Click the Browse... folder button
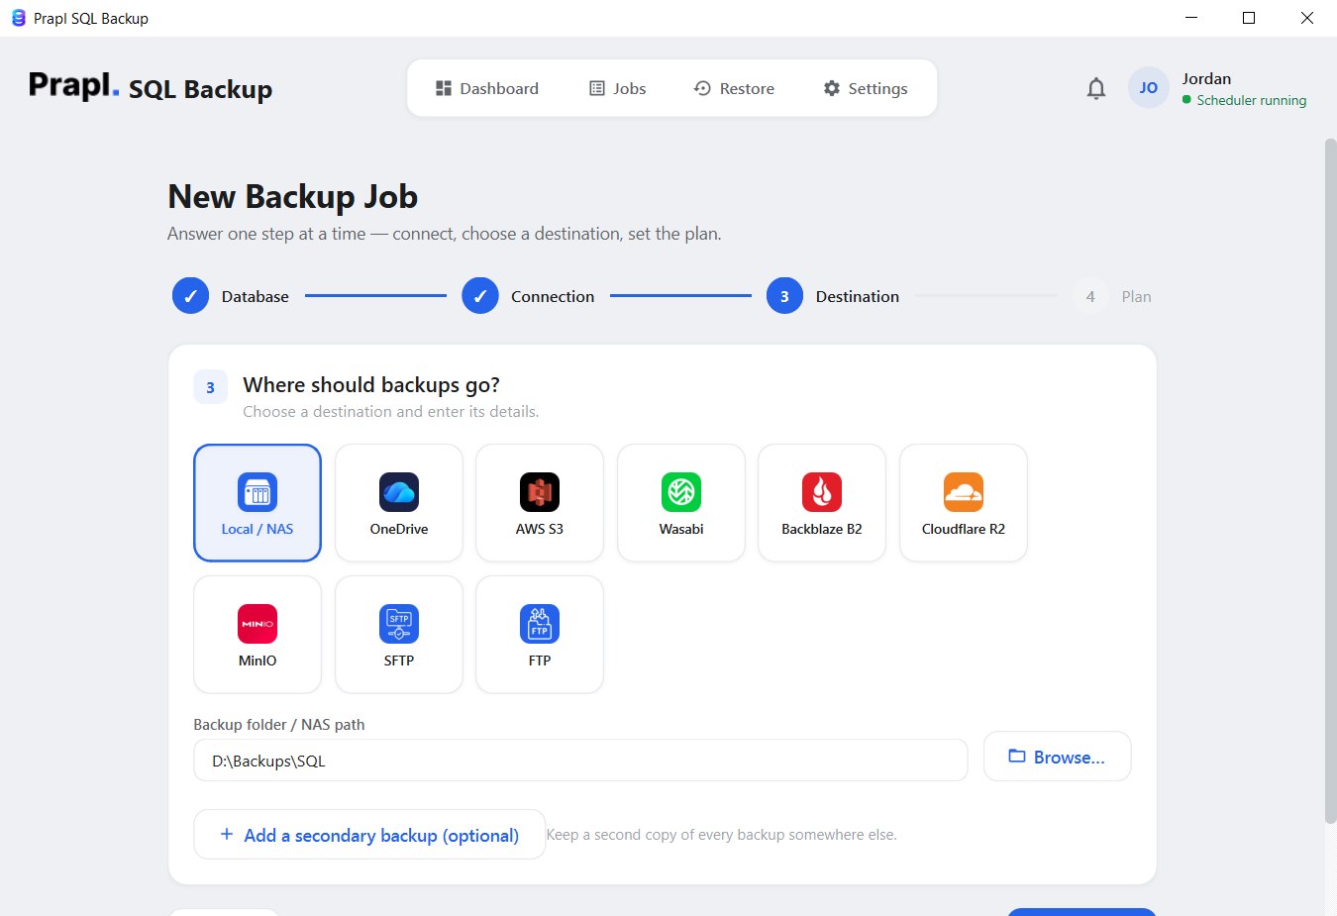The width and height of the screenshot is (1337, 916). [x=1057, y=757]
